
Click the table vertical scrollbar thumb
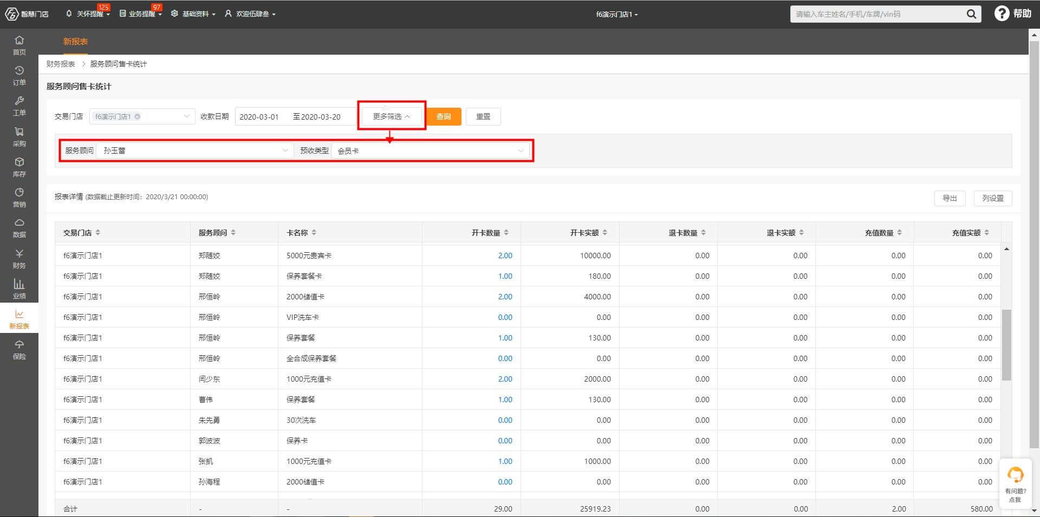1006,345
